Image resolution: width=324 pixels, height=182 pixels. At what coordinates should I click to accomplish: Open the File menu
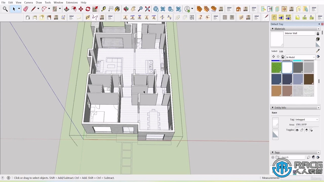coord(3,3)
